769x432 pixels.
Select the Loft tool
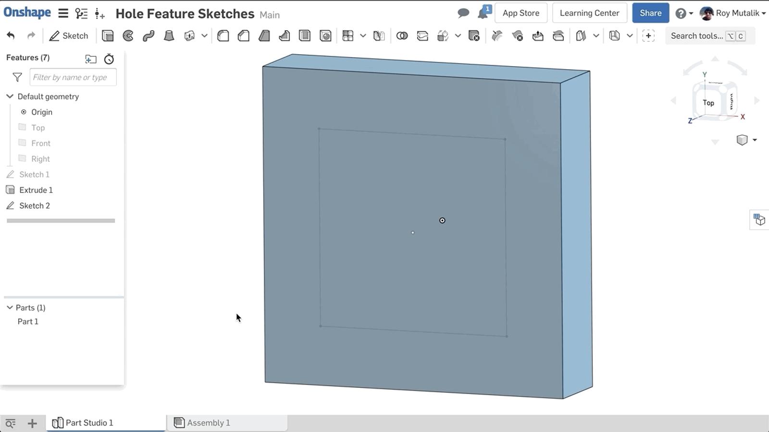169,36
